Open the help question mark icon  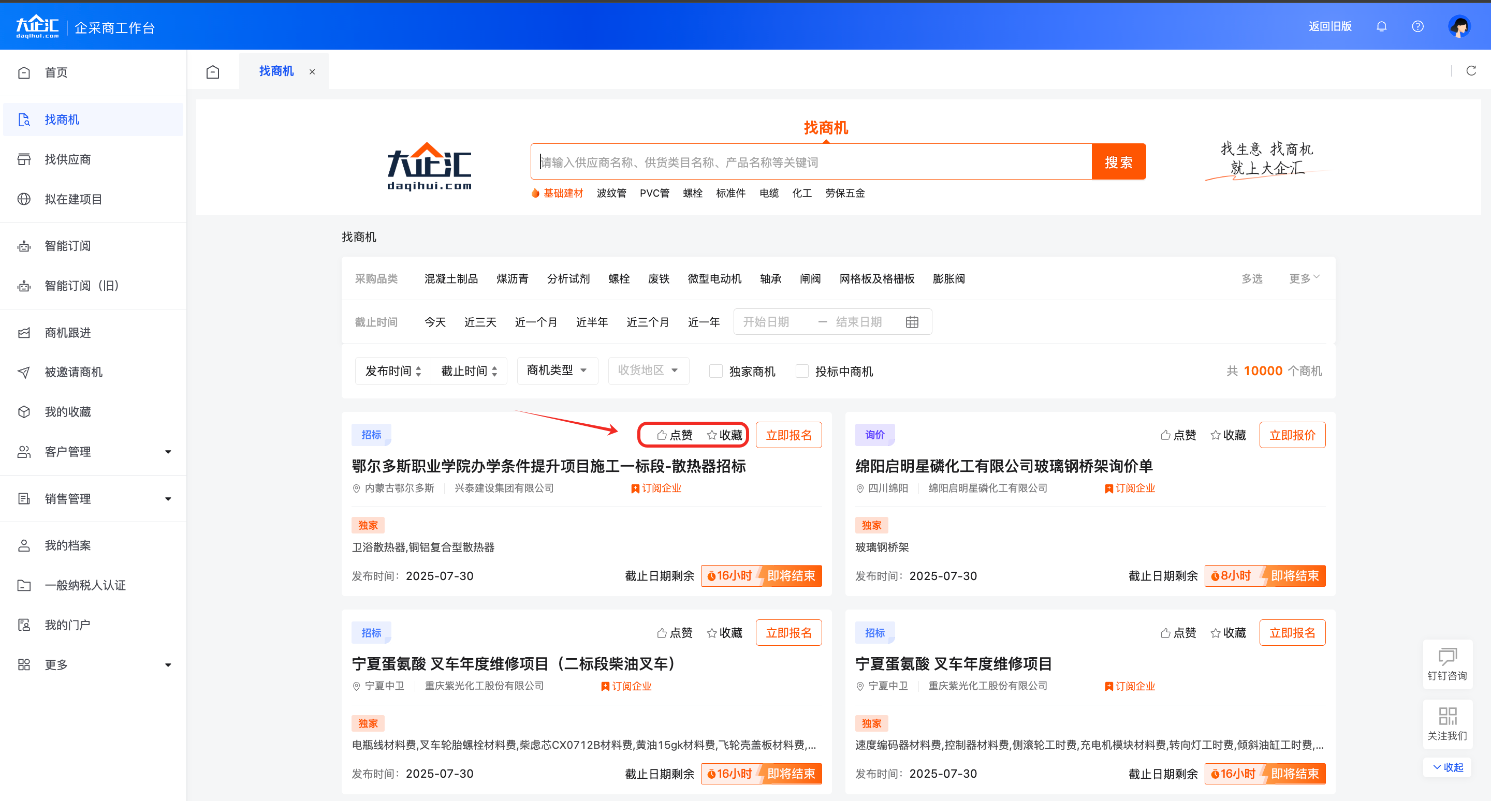[1417, 26]
